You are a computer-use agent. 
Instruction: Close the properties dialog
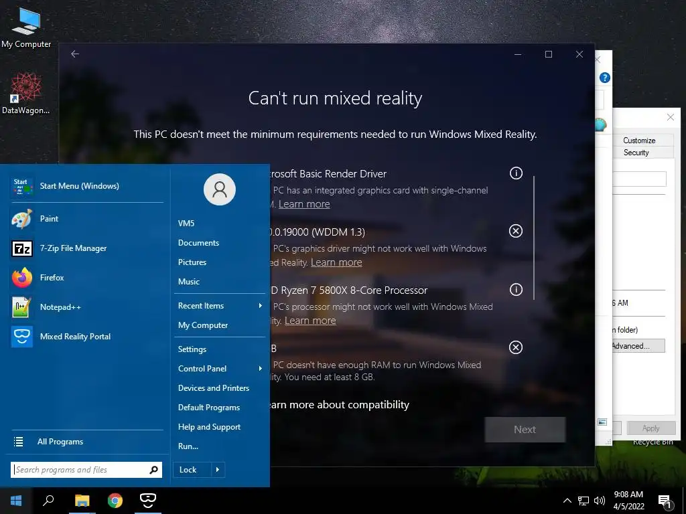(670, 117)
